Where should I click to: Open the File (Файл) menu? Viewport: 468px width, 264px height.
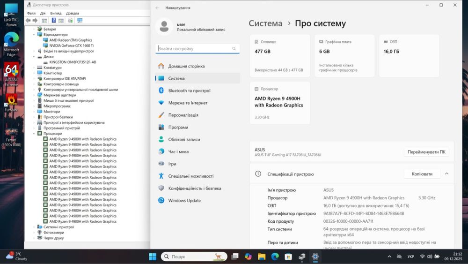[x=31, y=13]
